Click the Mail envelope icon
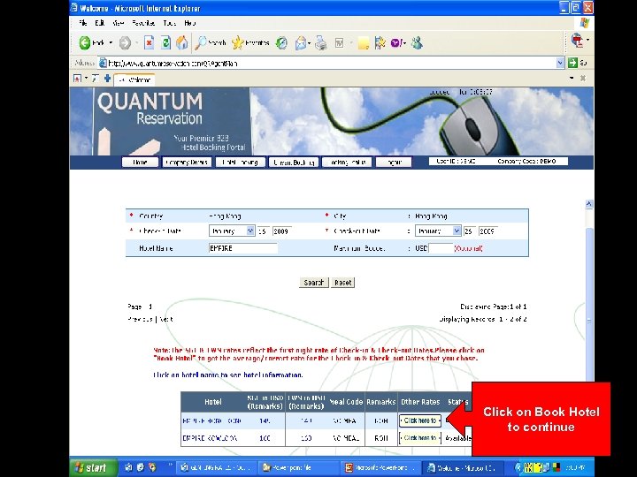This screenshot has height=477, width=637. [x=301, y=43]
